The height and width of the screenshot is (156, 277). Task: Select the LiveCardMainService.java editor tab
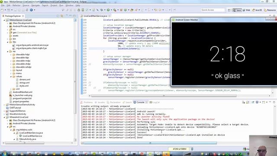coord(95,16)
